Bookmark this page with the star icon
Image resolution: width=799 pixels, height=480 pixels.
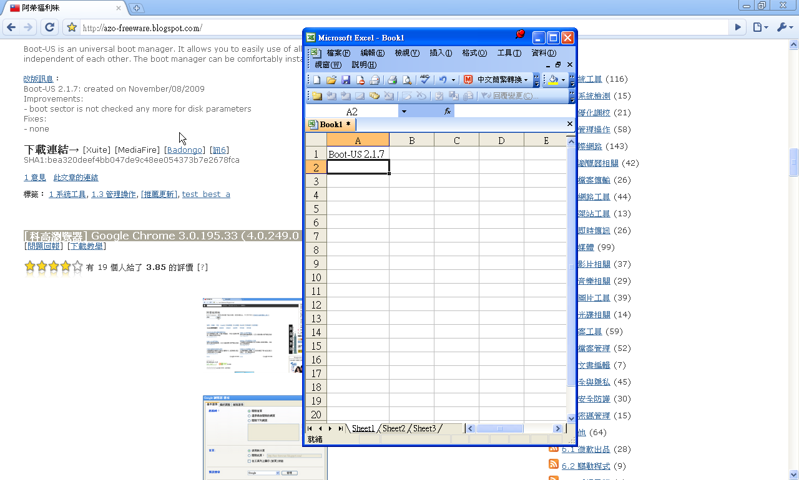click(72, 27)
